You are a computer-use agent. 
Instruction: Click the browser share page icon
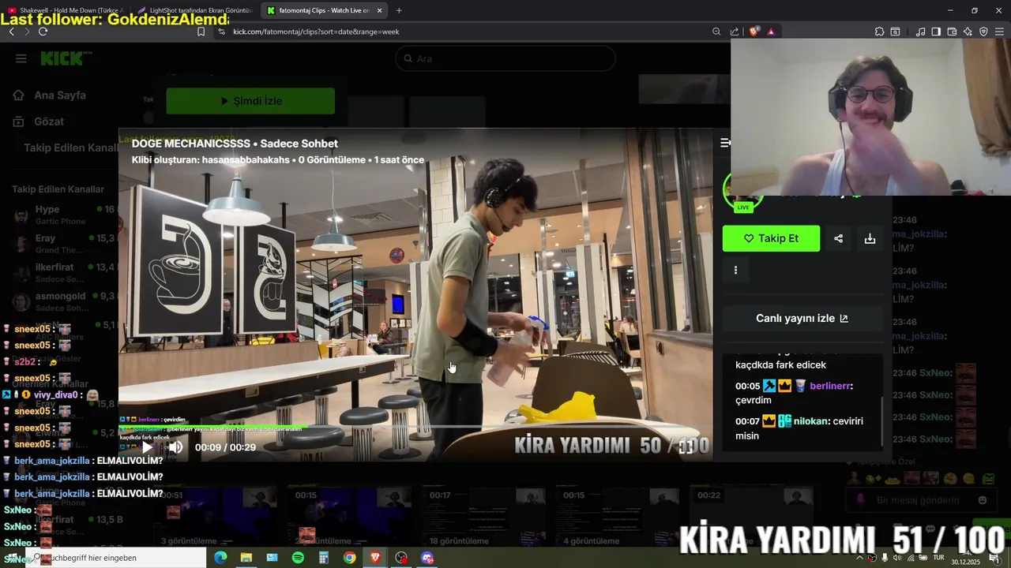[x=735, y=32]
